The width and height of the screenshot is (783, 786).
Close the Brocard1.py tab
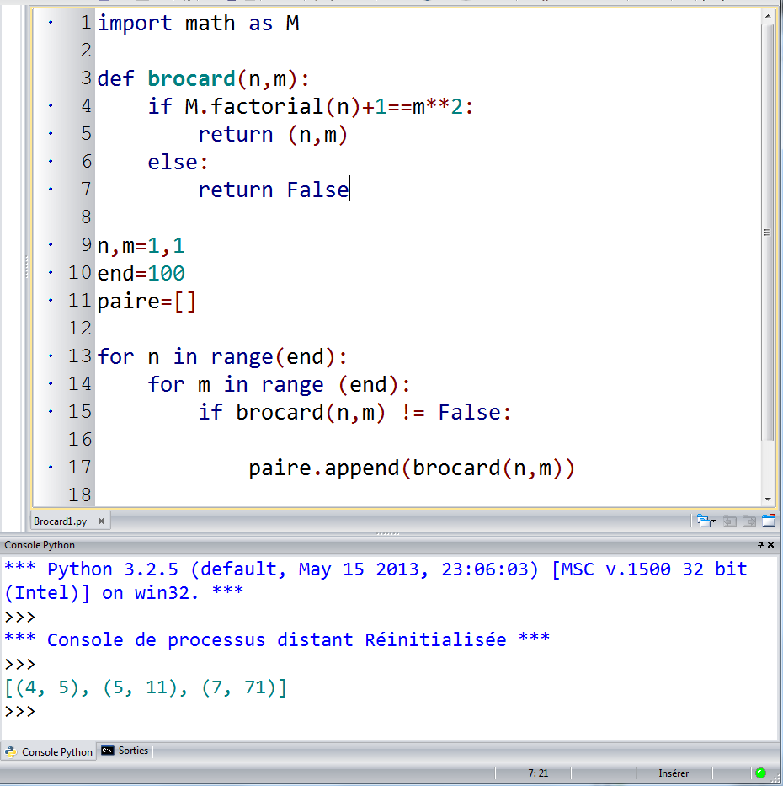pos(102,521)
